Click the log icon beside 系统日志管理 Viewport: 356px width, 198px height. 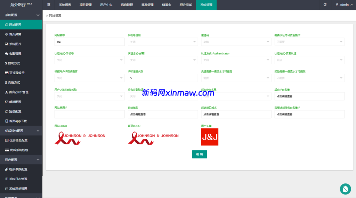pyautogui.click(x=7, y=179)
